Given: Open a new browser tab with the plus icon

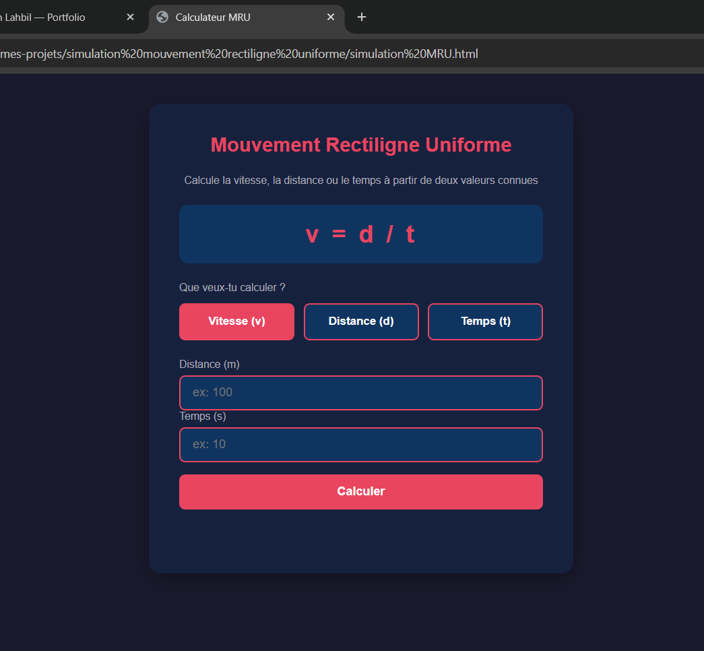Looking at the screenshot, I should point(361,18).
